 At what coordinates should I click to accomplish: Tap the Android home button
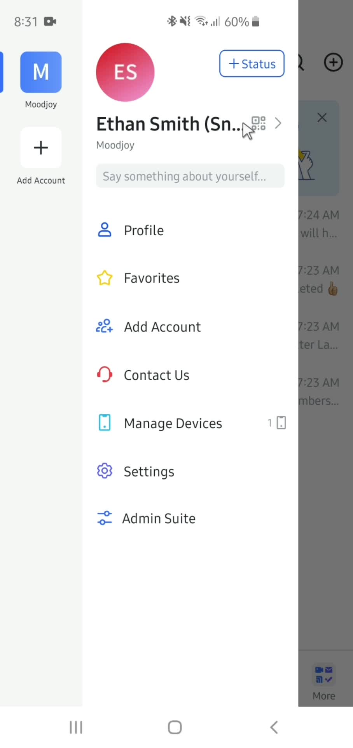click(175, 727)
